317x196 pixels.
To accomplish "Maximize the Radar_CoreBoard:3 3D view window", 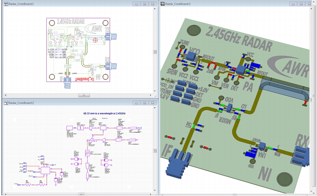I will [x=301, y=4].
